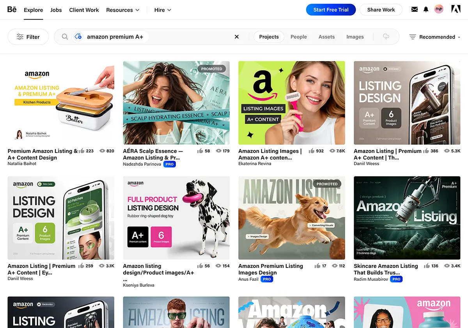
Task: Click the Share Work button
Action: pos(381,10)
